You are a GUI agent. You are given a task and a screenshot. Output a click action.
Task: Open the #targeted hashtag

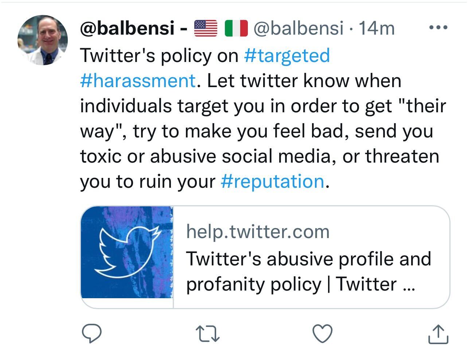(x=287, y=55)
